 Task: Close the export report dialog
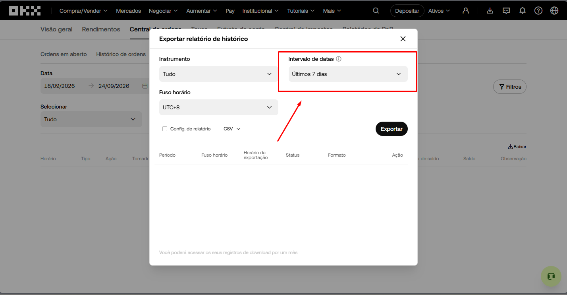[x=403, y=39]
